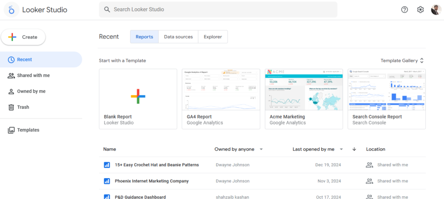Image resolution: width=444 pixels, height=199 pixels.
Task: Click the Recent clock icon
Action: click(x=11, y=60)
